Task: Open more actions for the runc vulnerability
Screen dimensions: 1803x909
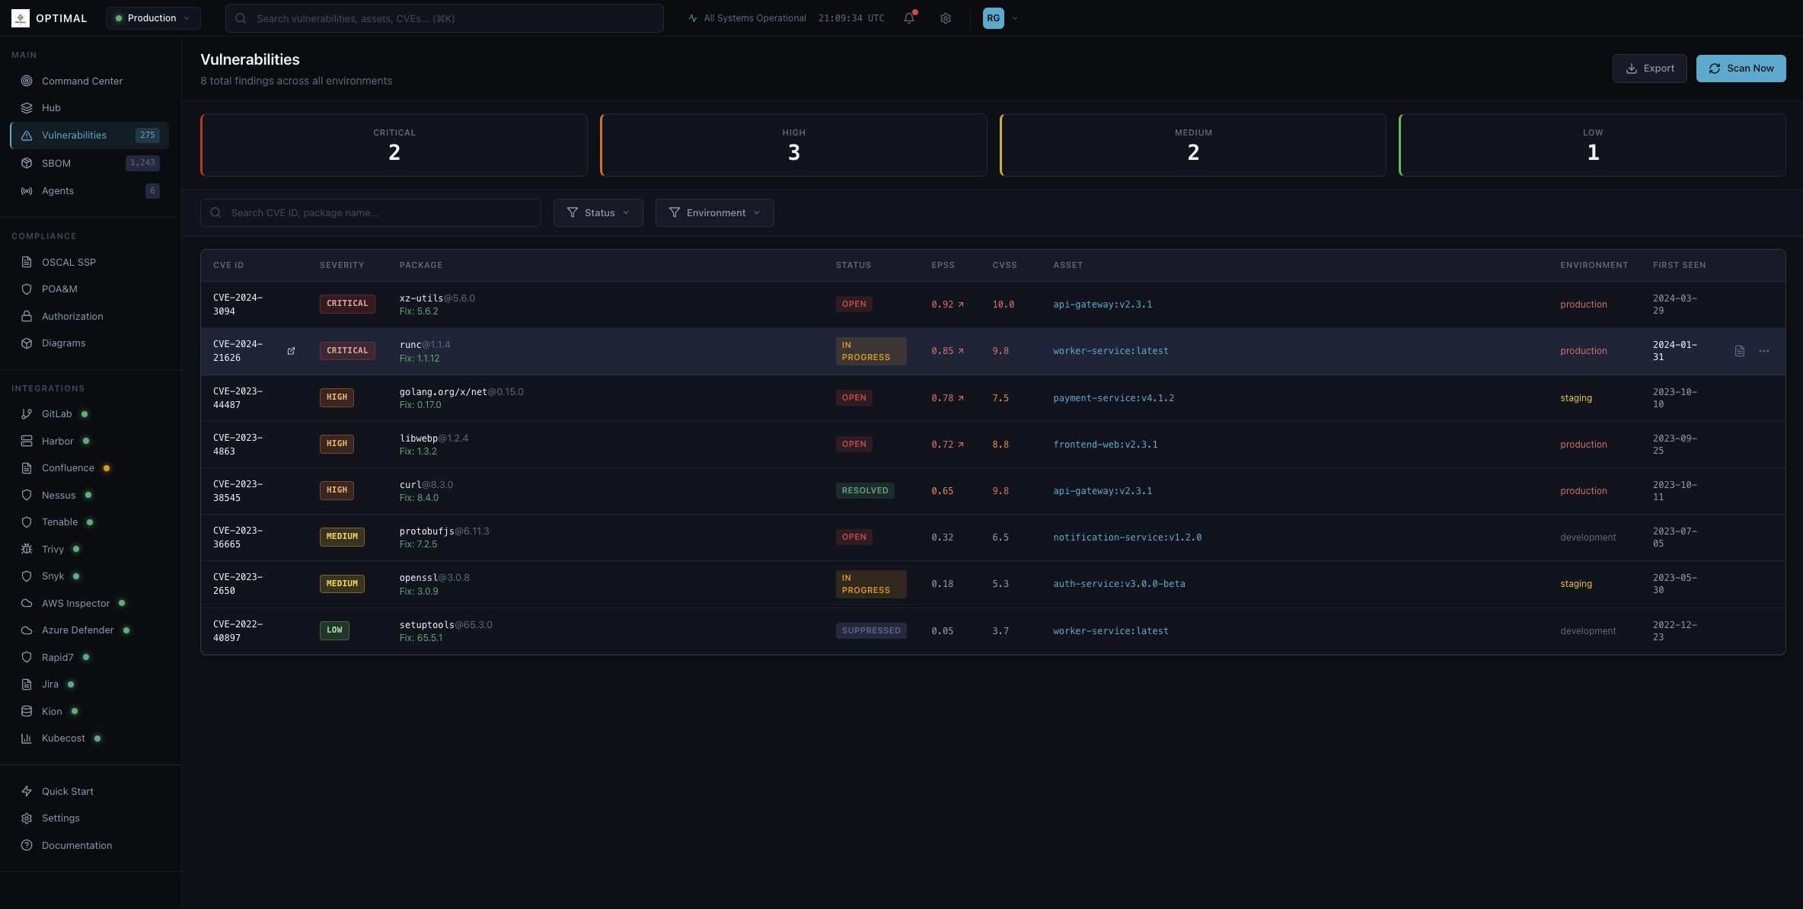Action: (x=1765, y=351)
